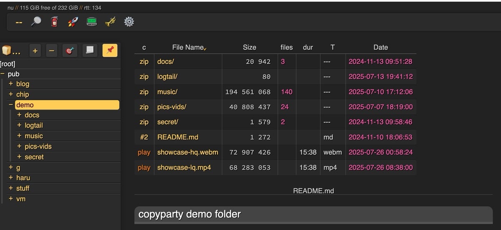Sort files by the Date column
This screenshot has width=501, height=230.
pyautogui.click(x=380, y=47)
